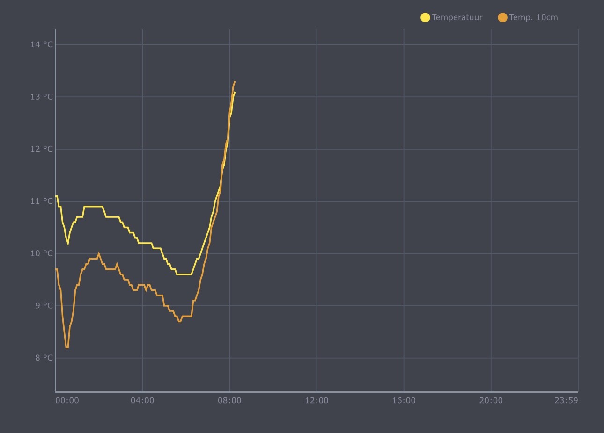This screenshot has width=604, height=433.
Task: Click the orange Temp. 10cm legend dot
Action: pyautogui.click(x=502, y=18)
